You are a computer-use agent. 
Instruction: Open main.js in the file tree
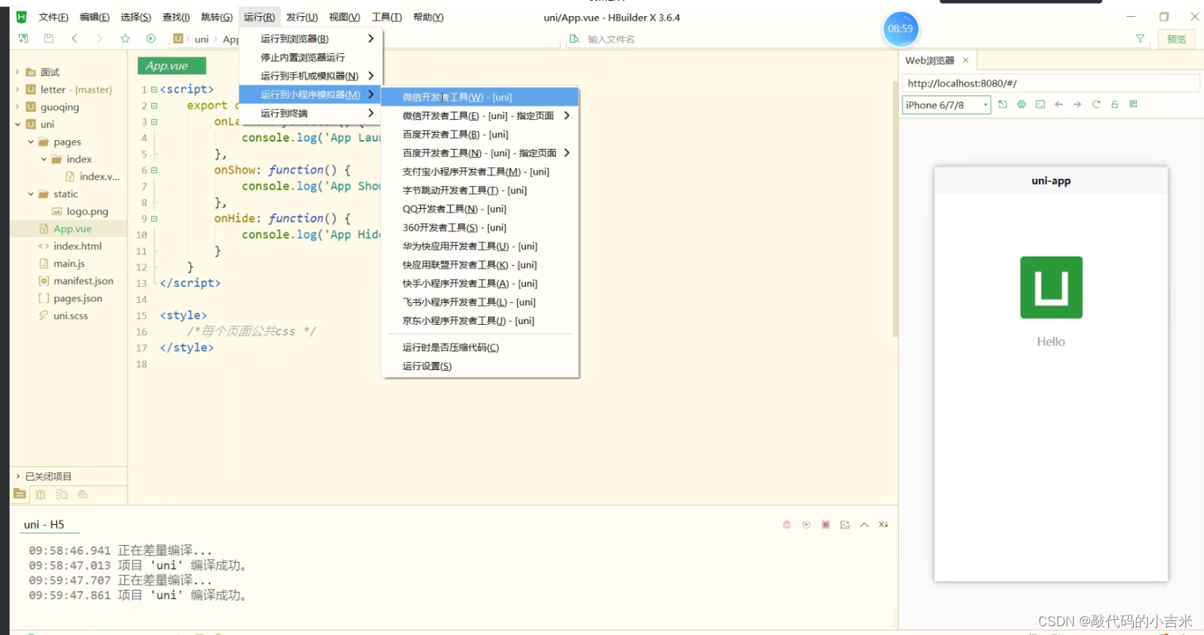[69, 263]
